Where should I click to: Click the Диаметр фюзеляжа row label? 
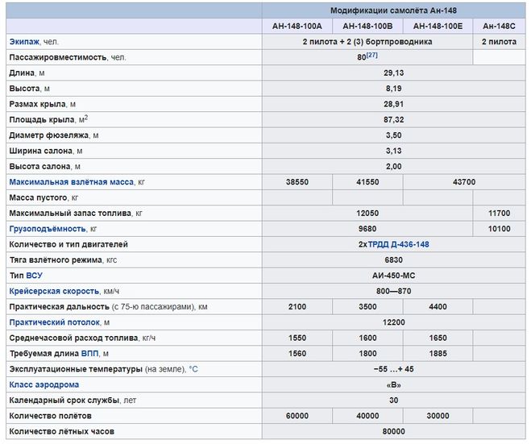[x=54, y=135]
